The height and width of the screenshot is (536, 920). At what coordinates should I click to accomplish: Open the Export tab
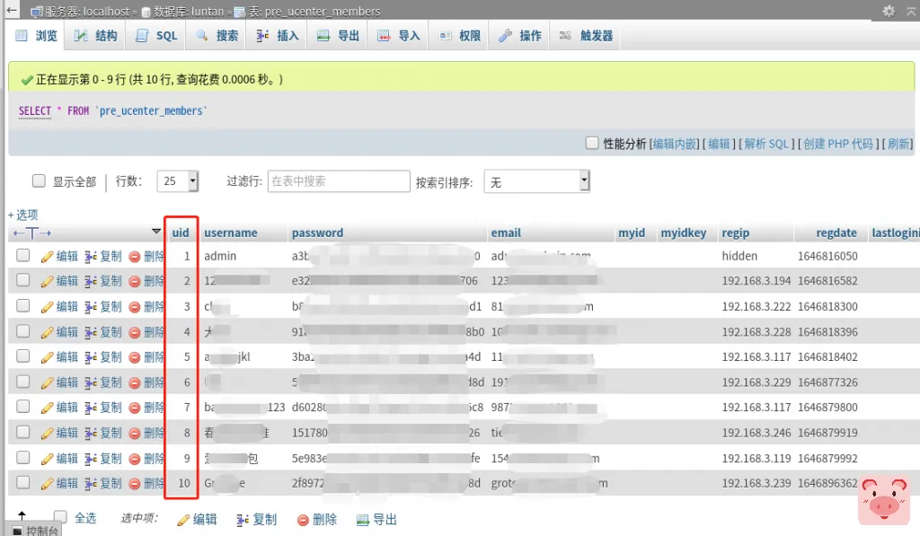(338, 36)
